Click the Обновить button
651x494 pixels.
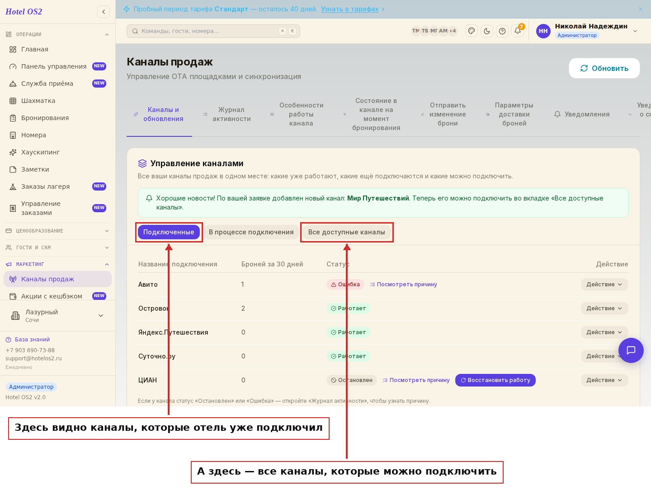click(604, 68)
